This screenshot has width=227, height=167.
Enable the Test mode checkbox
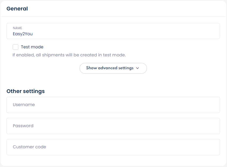(x=16, y=47)
